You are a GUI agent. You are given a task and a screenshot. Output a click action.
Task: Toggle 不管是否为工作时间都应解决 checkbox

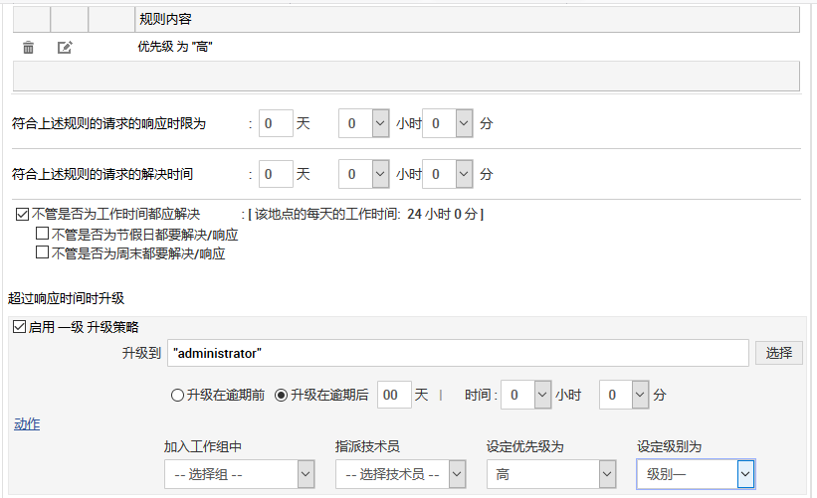23,214
